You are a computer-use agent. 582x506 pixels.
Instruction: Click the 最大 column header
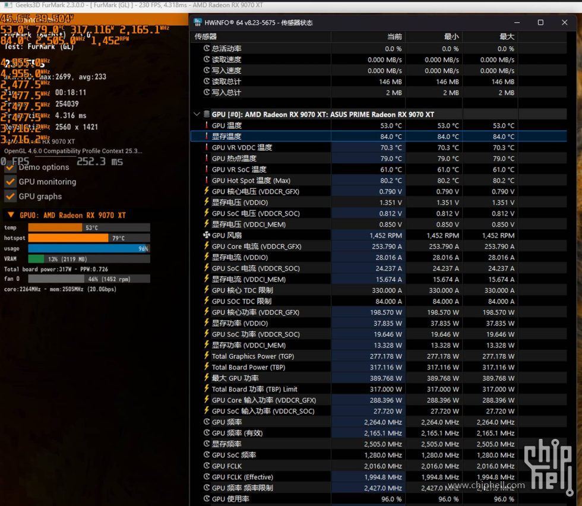[490, 36]
